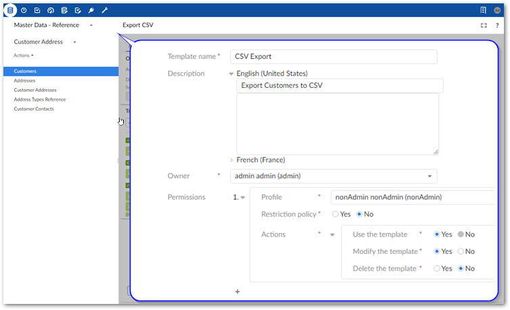Open the Data database icon in top bar
510x310 pixels.
[10, 10]
